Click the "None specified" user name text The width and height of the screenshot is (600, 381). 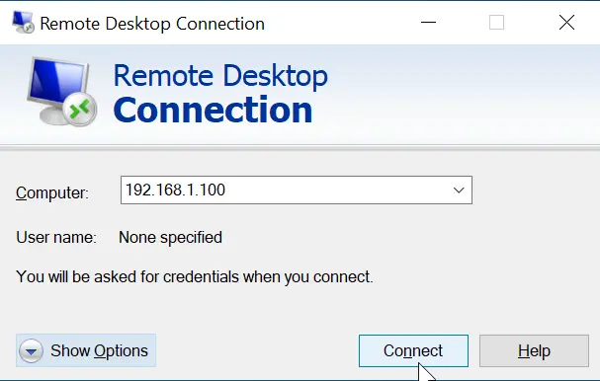[170, 237]
